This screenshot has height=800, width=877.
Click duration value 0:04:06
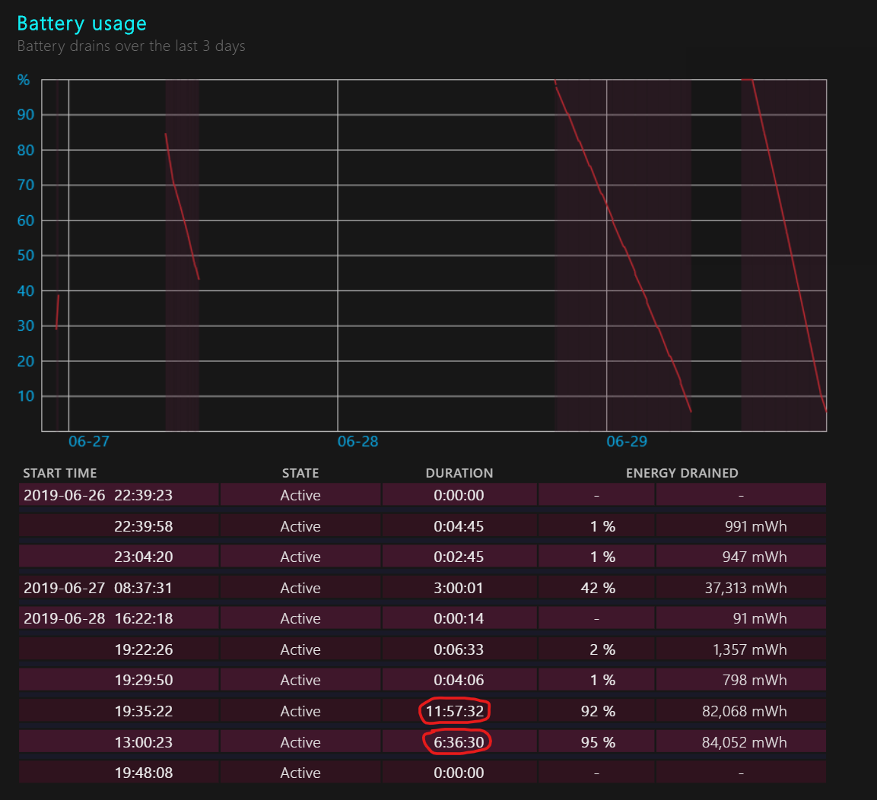(459, 680)
